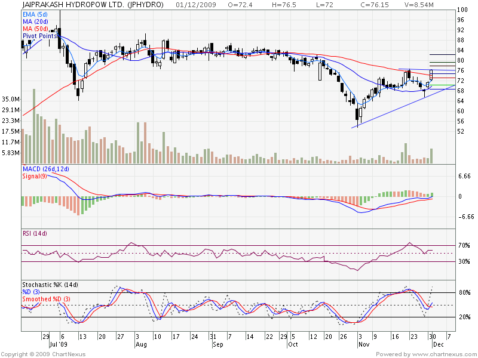This screenshot has width=478, height=358.
Task: Click the Copyright © 2009 ChartNexus text
Action: coord(43,354)
